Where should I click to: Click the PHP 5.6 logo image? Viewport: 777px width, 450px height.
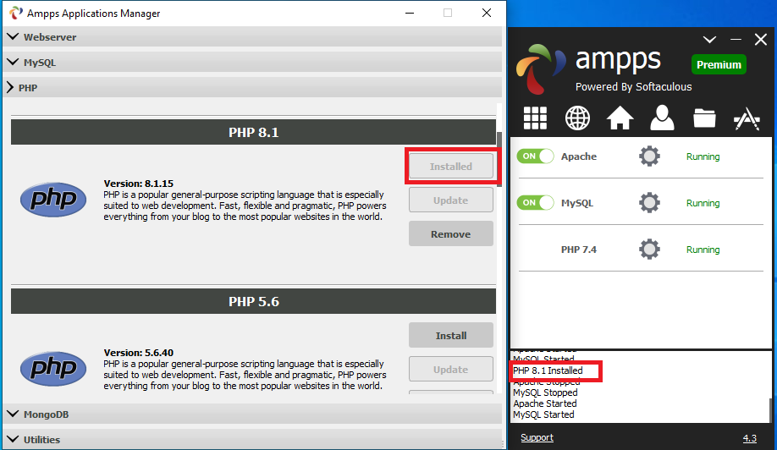[x=53, y=369]
